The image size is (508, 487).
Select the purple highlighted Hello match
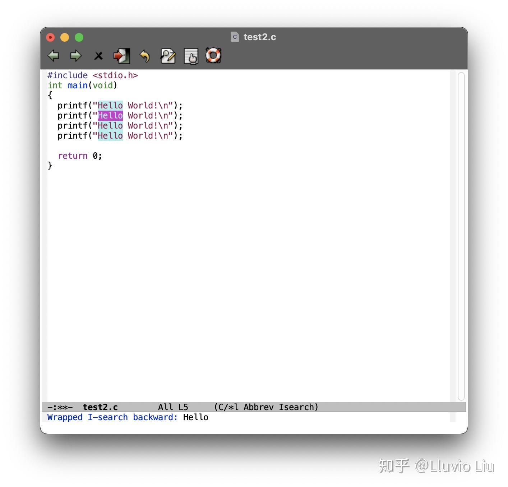tap(110, 115)
